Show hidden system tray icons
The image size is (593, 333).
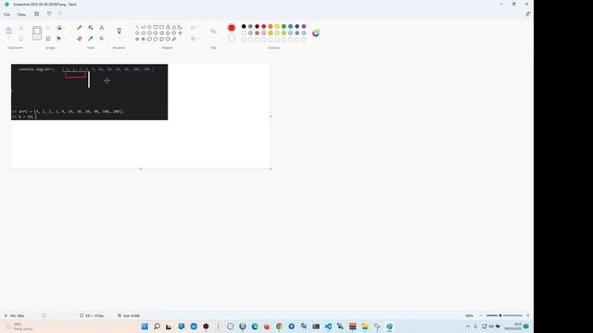click(x=468, y=327)
